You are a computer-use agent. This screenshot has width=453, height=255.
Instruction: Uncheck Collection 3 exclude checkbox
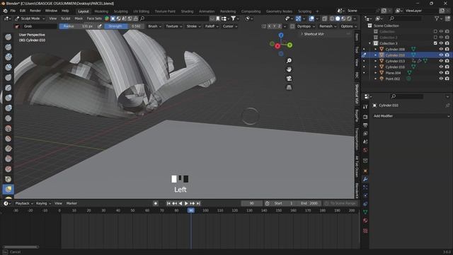pyautogui.click(x=435, y=43)
